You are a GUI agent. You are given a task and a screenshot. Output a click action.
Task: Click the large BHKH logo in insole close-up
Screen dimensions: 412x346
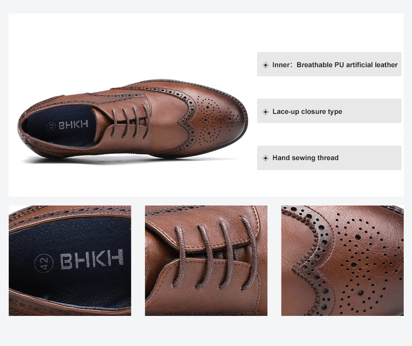pos(92,259)
